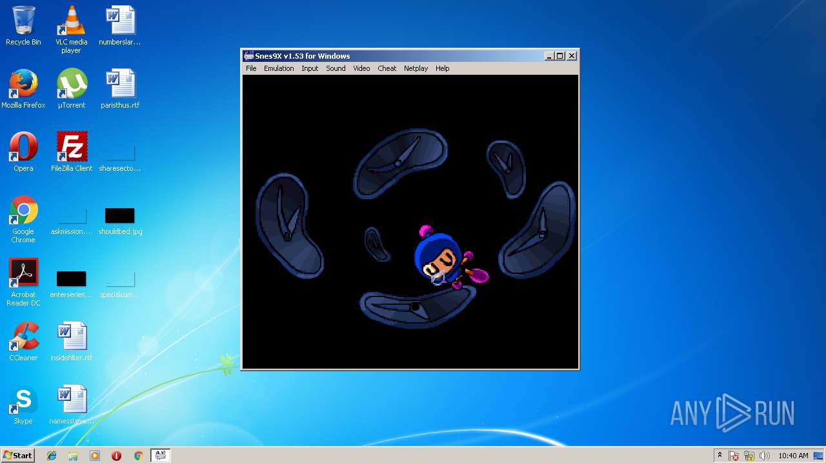Screen dimensions: 826x464
Task: Select the specialcom file icon
Action: [120, 284]
